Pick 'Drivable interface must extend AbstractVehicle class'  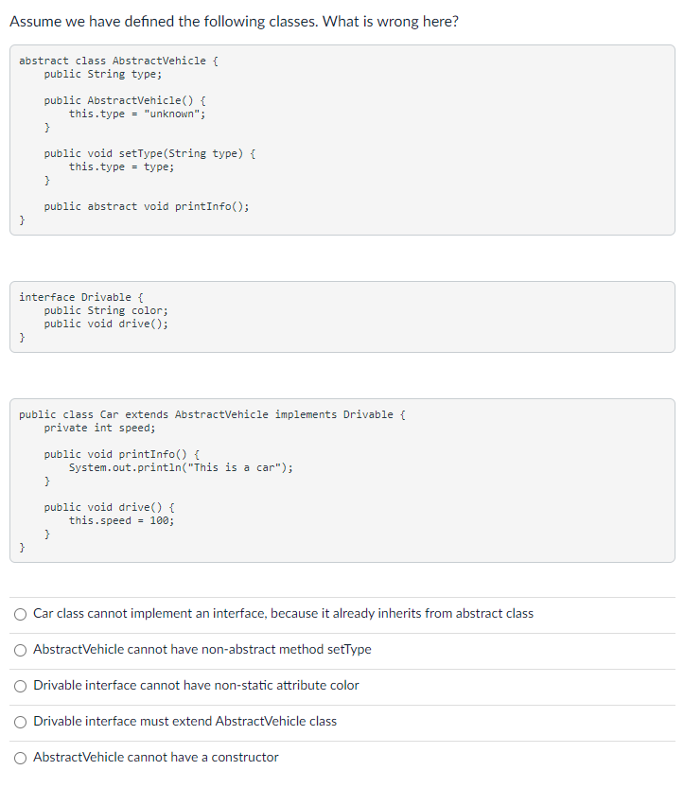(x=20, y=721)
